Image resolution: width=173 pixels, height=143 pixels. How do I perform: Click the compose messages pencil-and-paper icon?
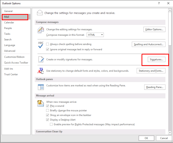point(40,30)
